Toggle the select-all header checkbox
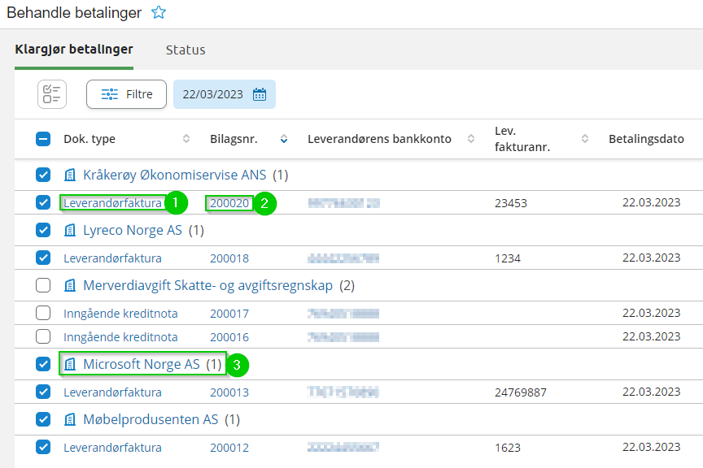 [43, 139]
